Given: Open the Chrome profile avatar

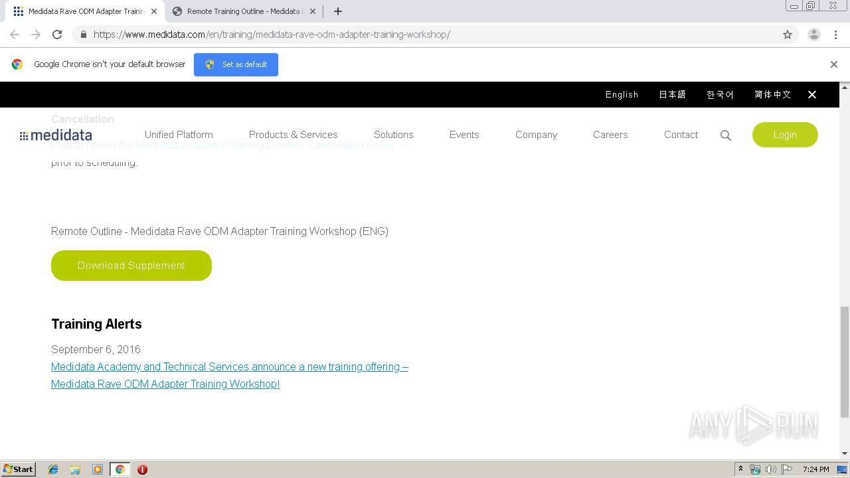Looking at the screenshot, I should pos(814,35).
